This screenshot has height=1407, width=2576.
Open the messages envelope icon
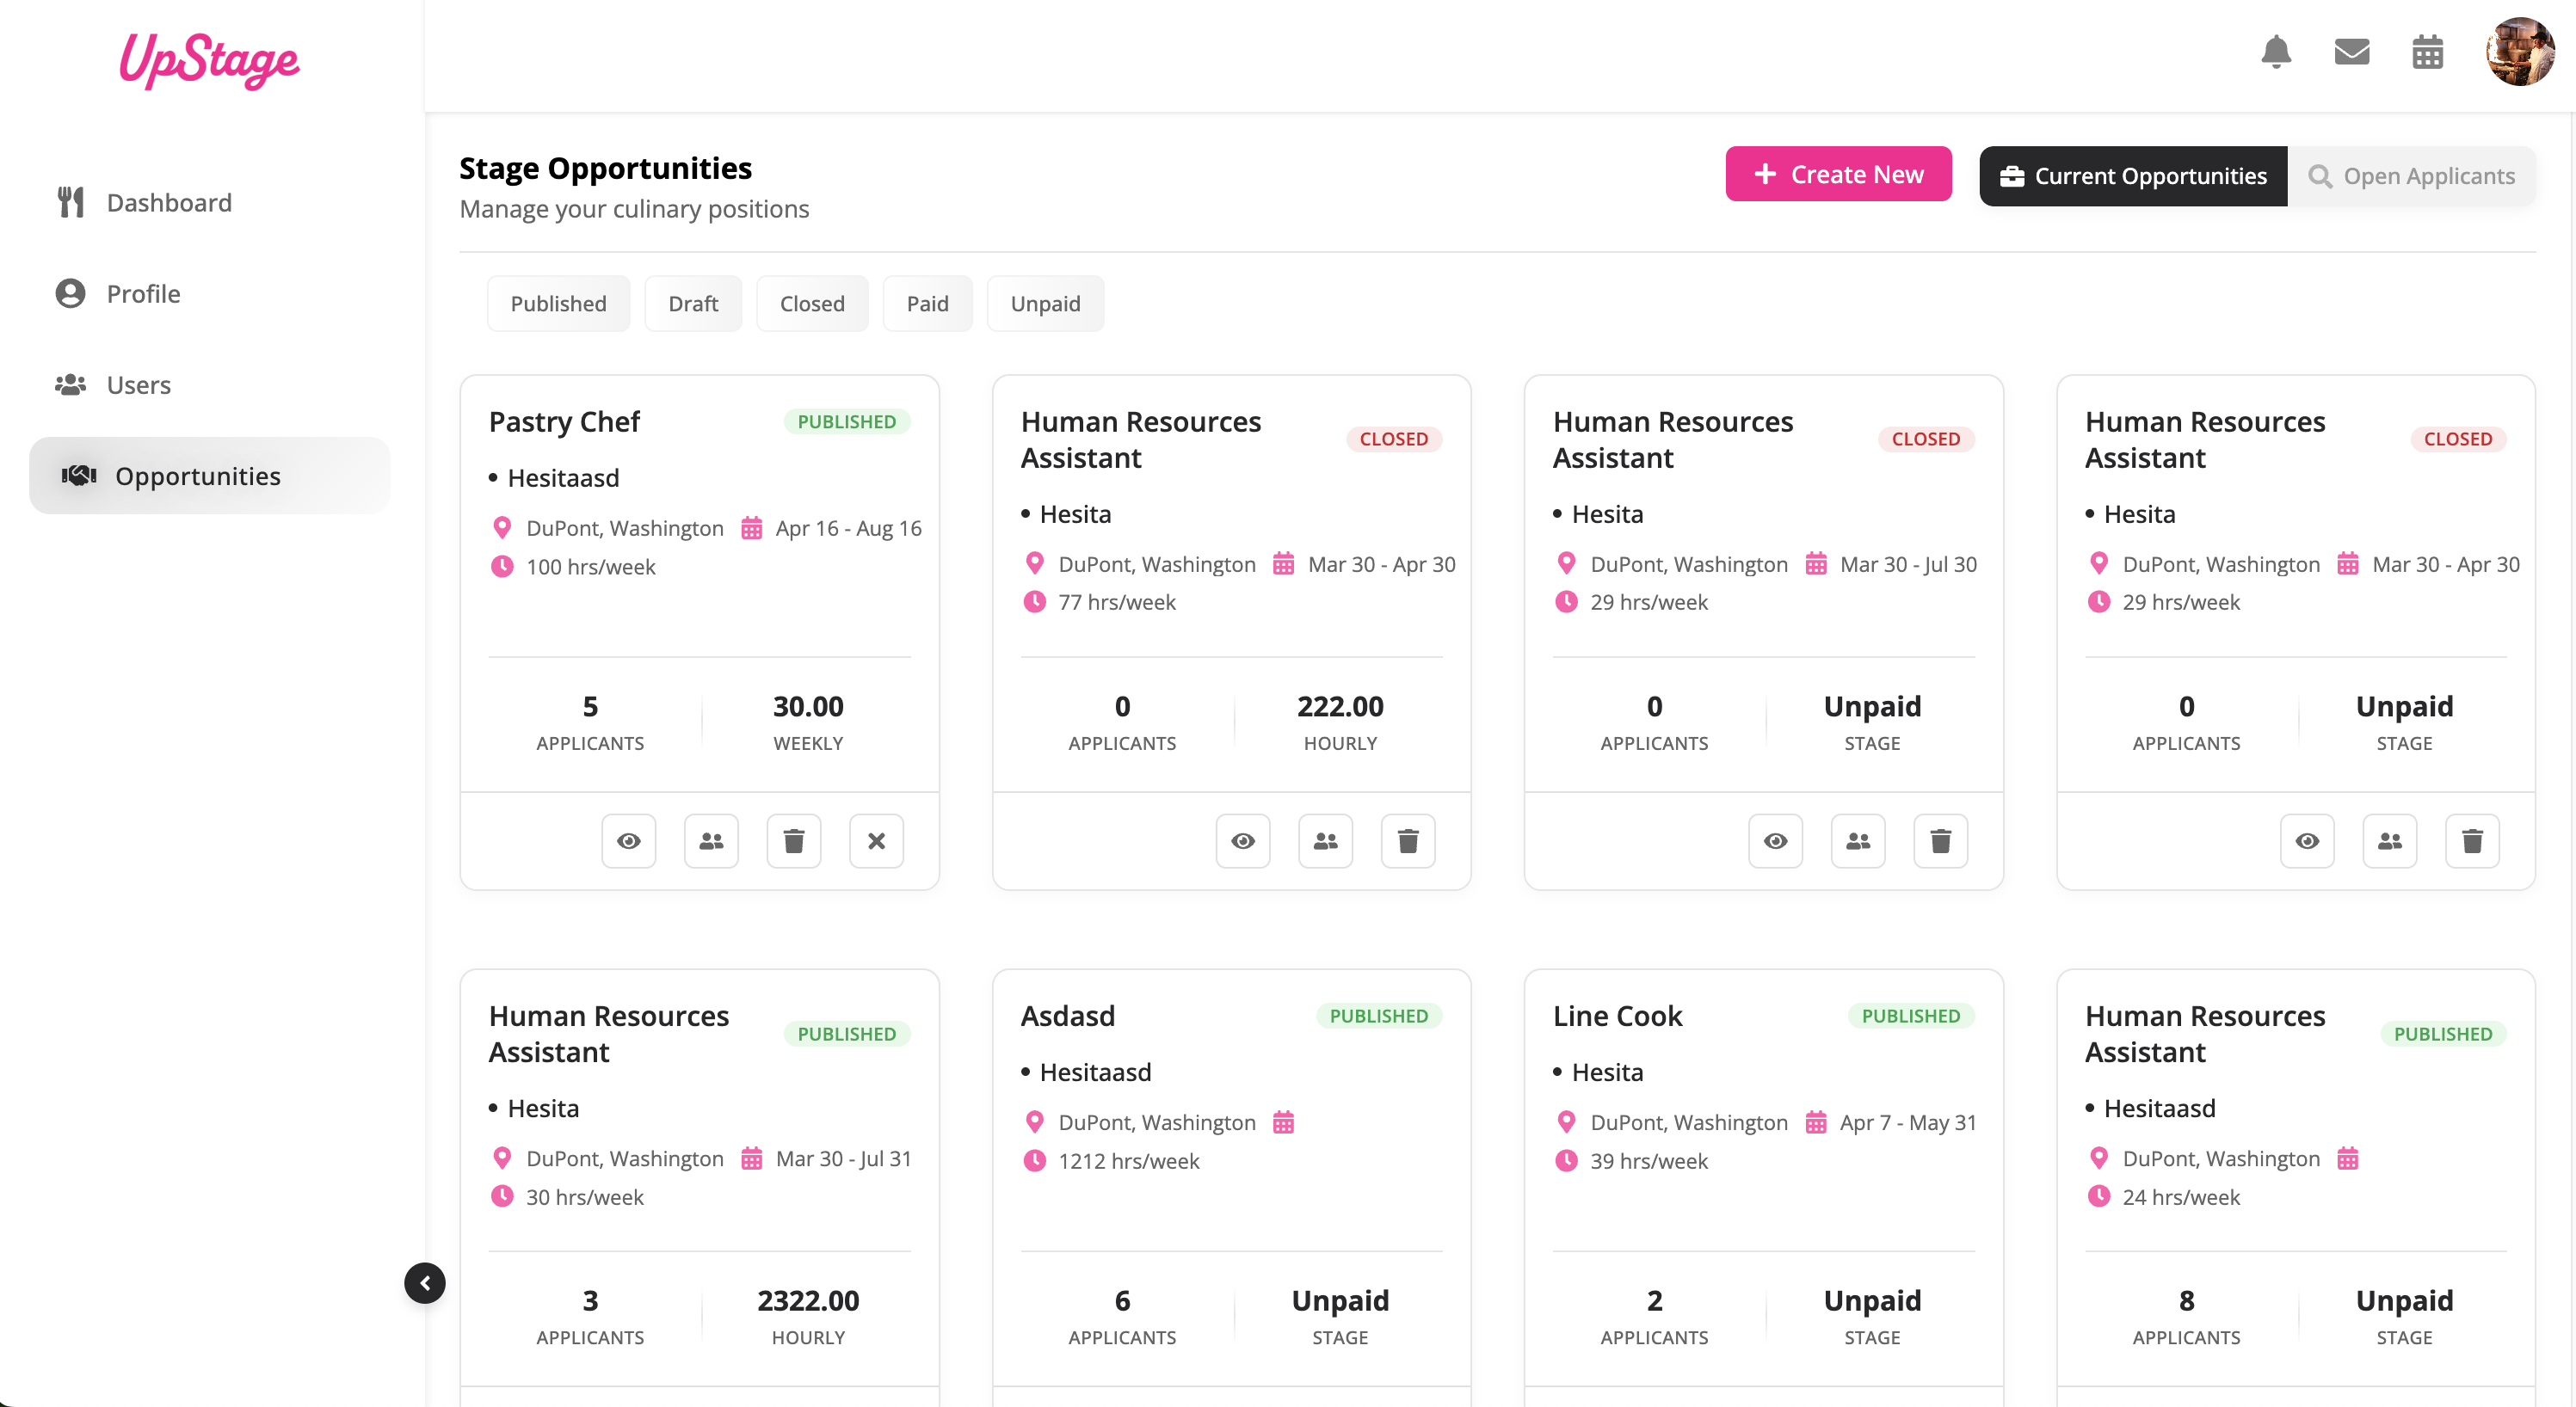tap(2351, 51)
